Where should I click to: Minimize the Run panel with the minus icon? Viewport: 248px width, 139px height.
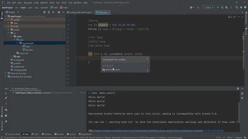[242, 88]
